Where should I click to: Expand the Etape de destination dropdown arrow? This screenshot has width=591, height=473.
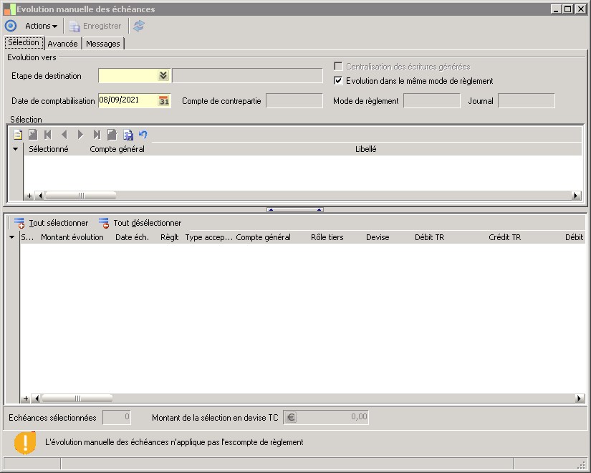pos(163,75)
